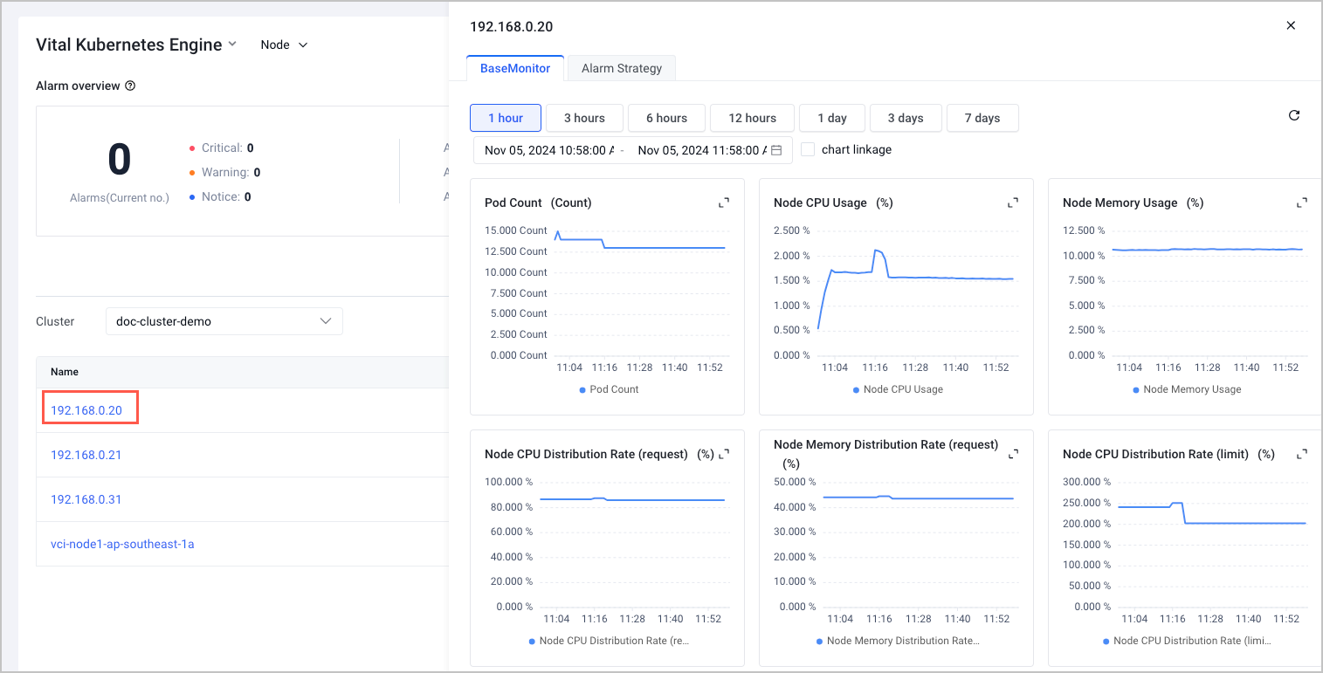Click the Alarms(Current no.) label

pos(120,198)
